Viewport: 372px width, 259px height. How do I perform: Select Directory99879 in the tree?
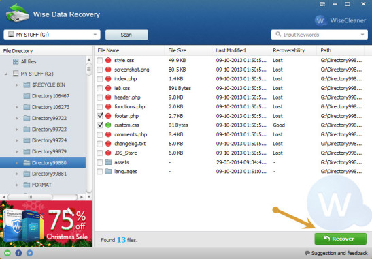pyautogui.click(x=49, y=151)
